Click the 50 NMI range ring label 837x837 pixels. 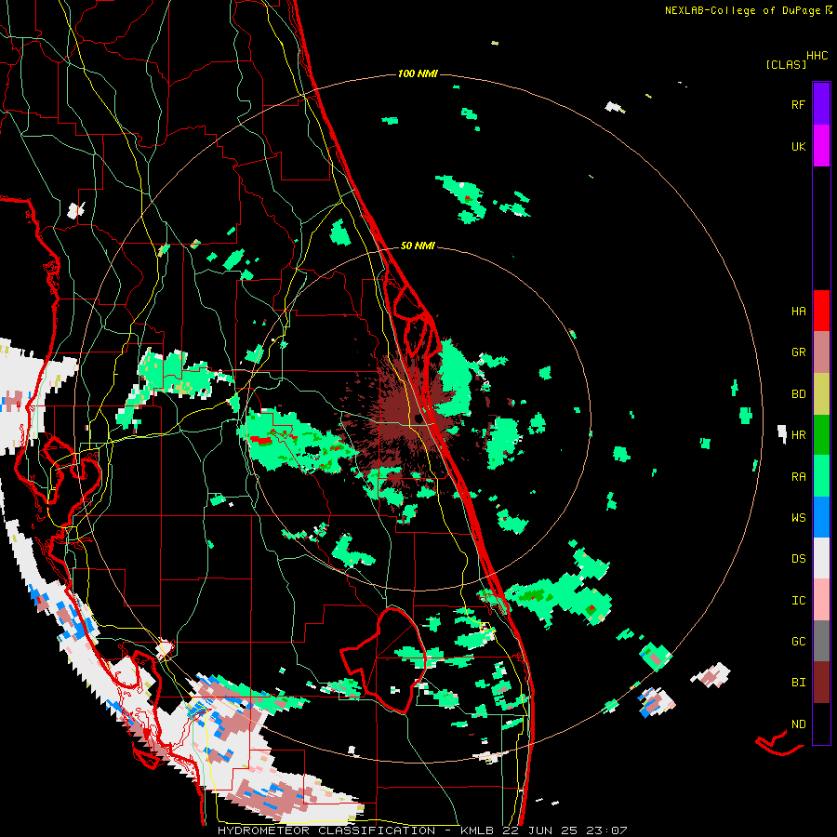click(x=418, y=246)
